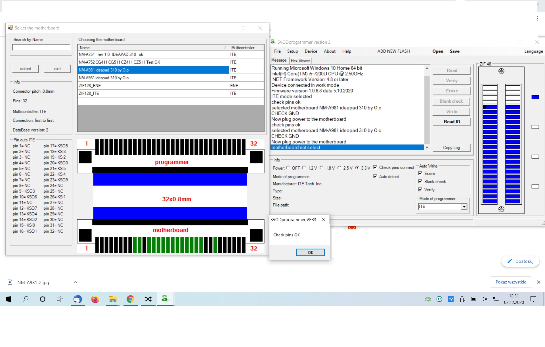Open the File menu
The image size is (545, 347).
(277, 51)
